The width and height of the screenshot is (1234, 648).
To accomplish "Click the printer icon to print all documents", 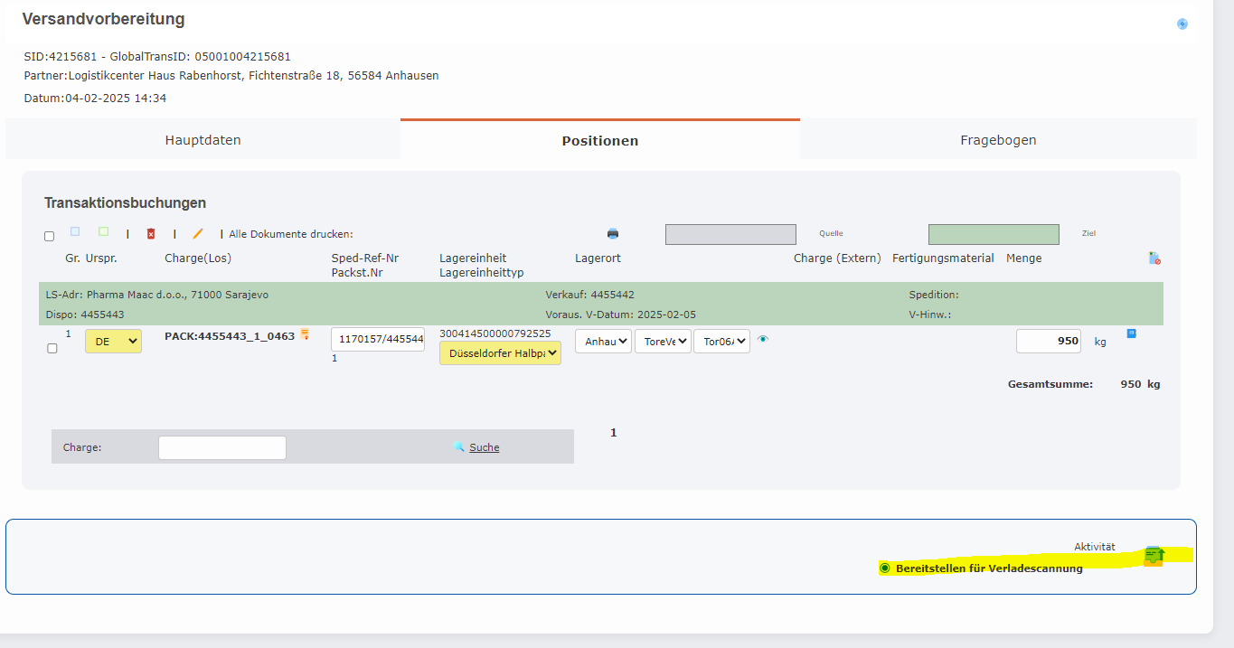I will pyautogui.click(x=613, y=234).
